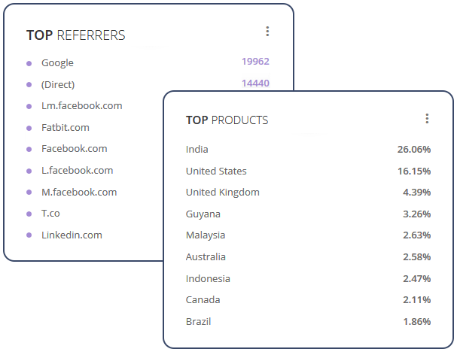The image size is (457, 352).
Task: Select Facebook.com in referrers list
Action: pos(75,149)
